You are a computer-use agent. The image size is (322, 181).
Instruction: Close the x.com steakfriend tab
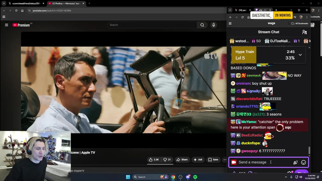click(x=44, y=4)
